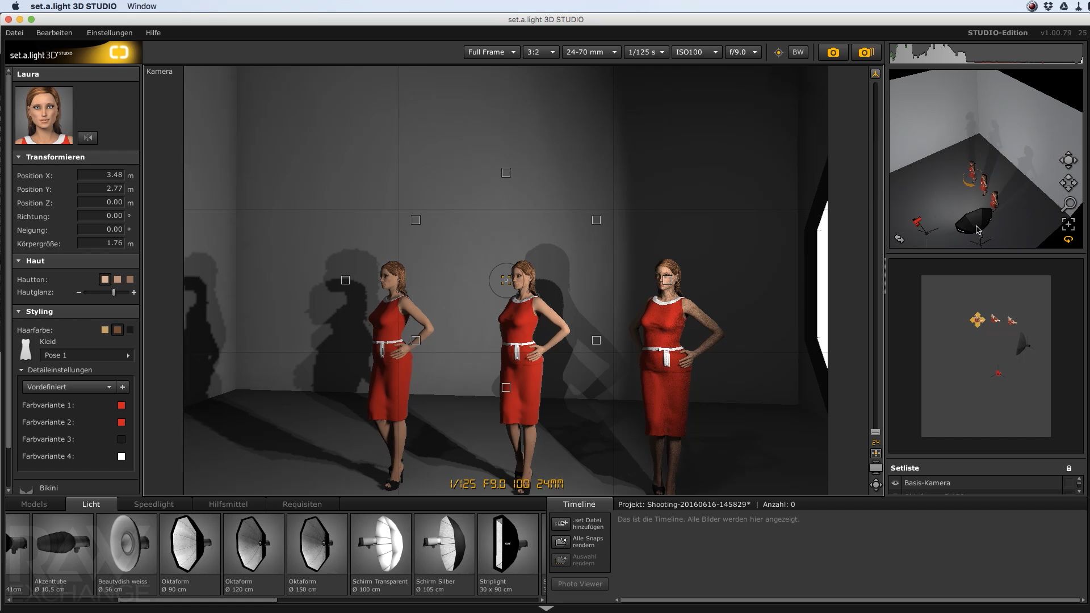This screenshot has height=613, width=1090.
Task: Click the orbit rotate icon in 3D preview
Action: [x=1068, y=160]
